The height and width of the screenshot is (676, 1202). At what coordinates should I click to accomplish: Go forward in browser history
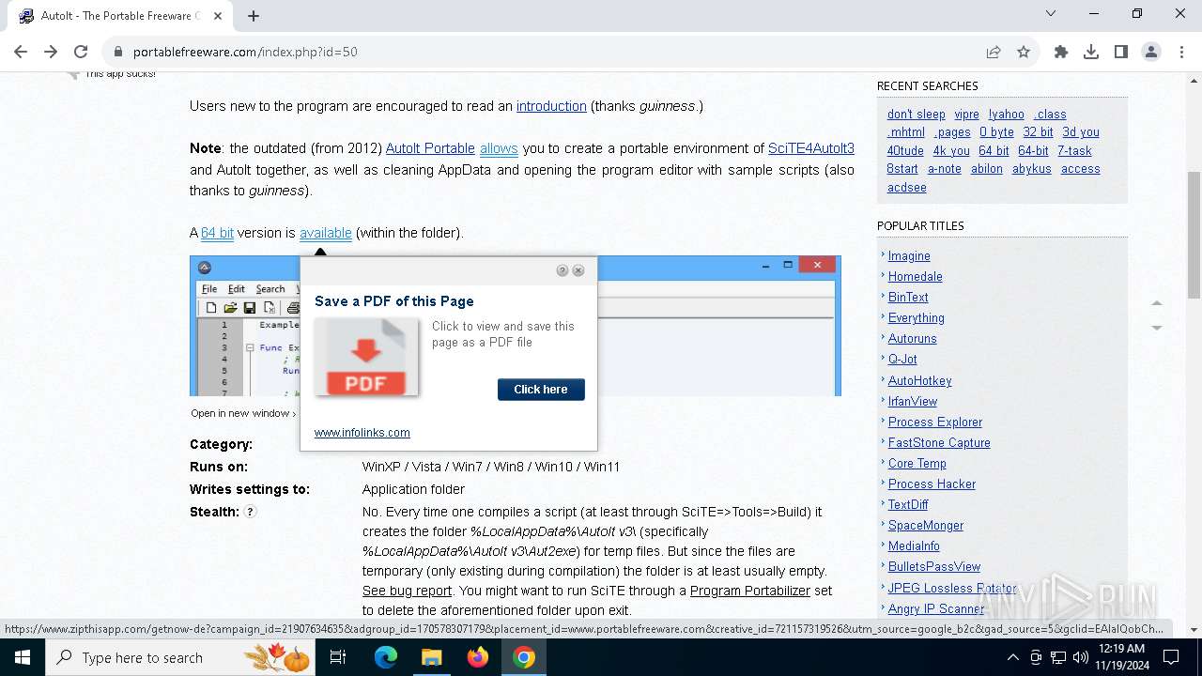tap(51, 52)
